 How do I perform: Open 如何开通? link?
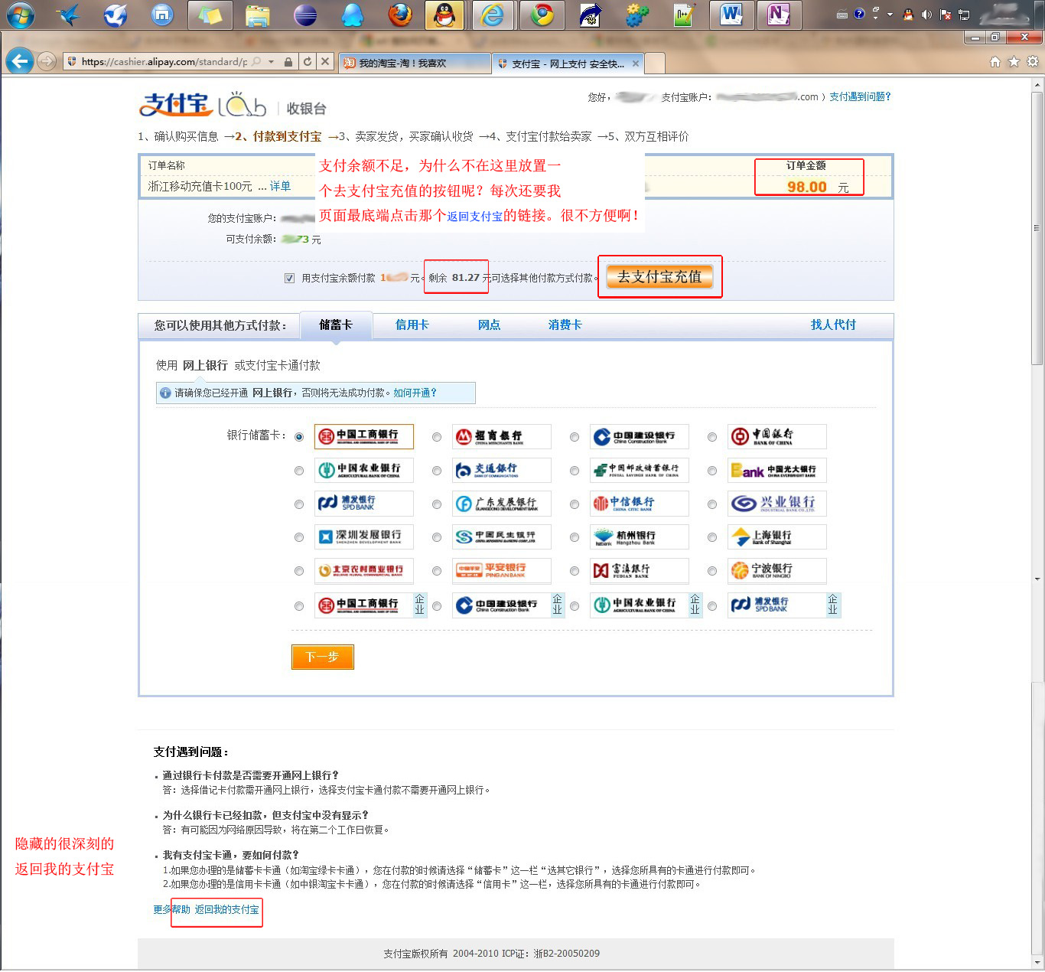pos(415,393)
